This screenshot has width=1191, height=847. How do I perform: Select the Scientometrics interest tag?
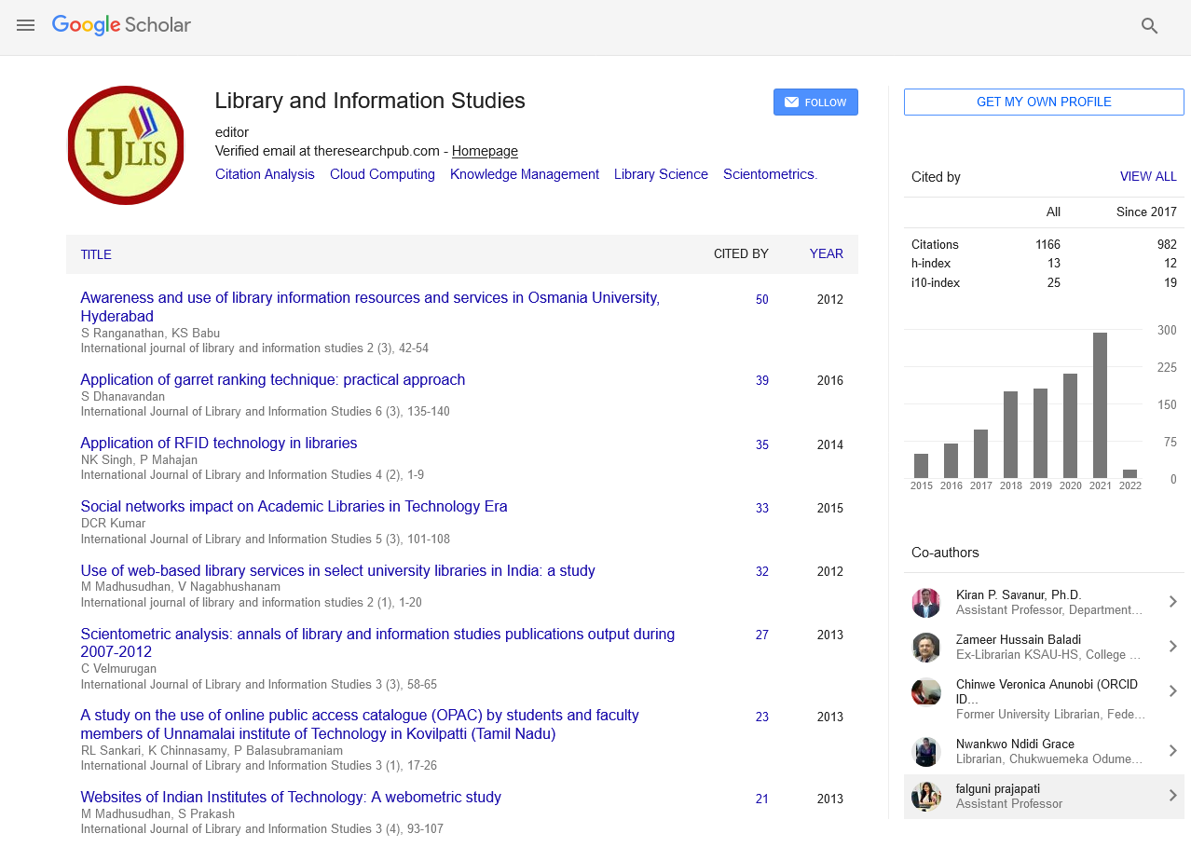point(770,174)
